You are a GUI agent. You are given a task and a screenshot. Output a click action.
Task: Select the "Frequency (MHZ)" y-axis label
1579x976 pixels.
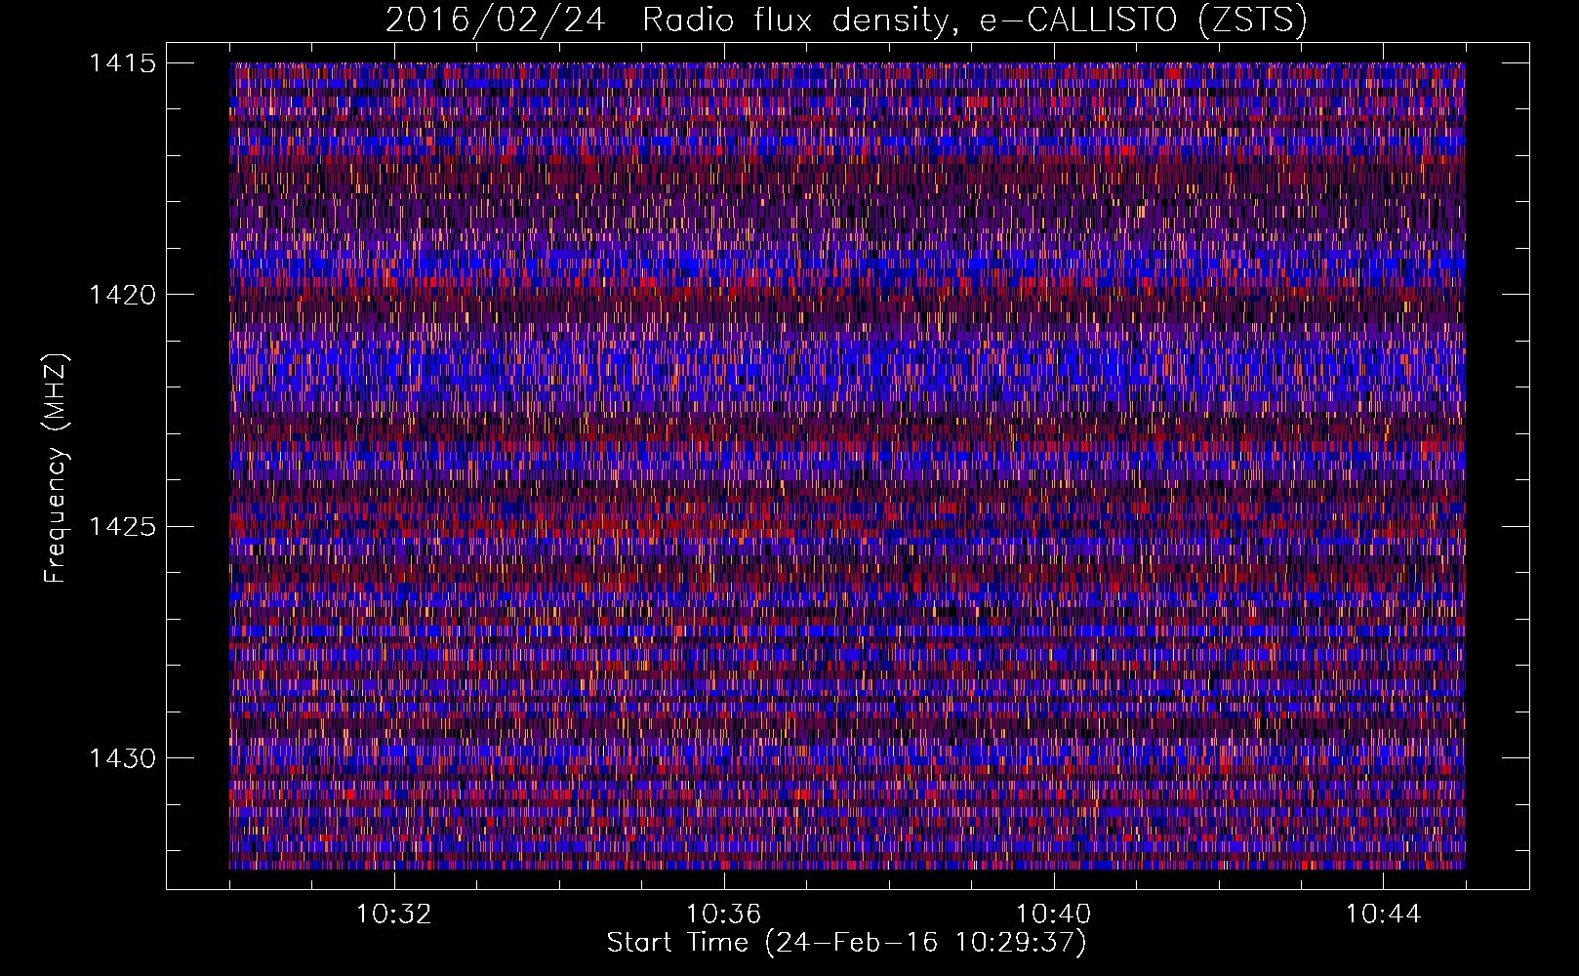[56, 468]
